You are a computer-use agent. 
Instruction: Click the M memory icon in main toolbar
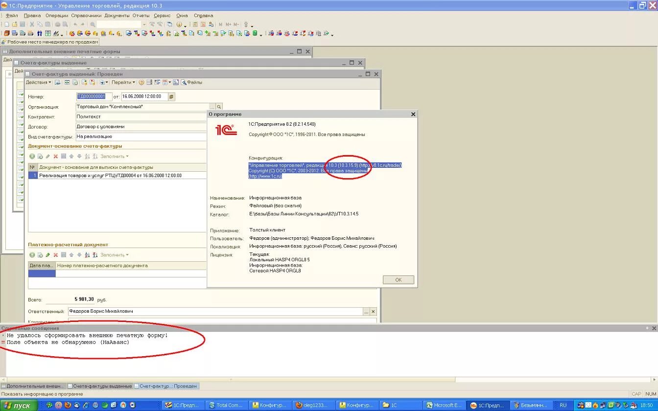click(220, 24)
